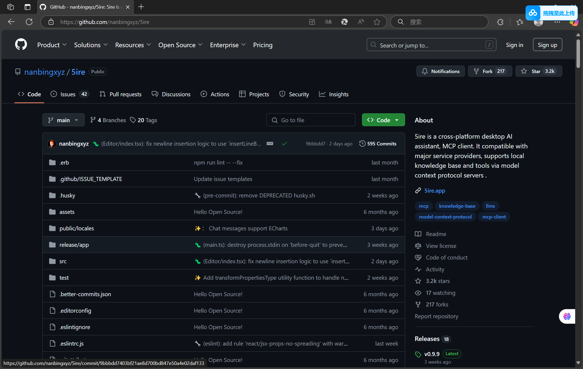Open browser extensions puzzle icon
583x369 pixels.
point(500,22)
